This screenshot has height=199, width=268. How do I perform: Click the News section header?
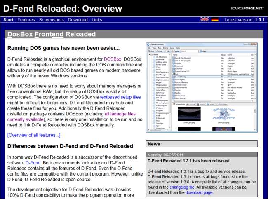pos(202,144)
